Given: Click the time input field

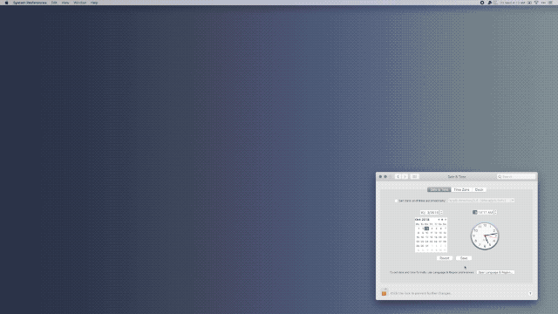Looking at the screenshot, I should click(483, 213).
